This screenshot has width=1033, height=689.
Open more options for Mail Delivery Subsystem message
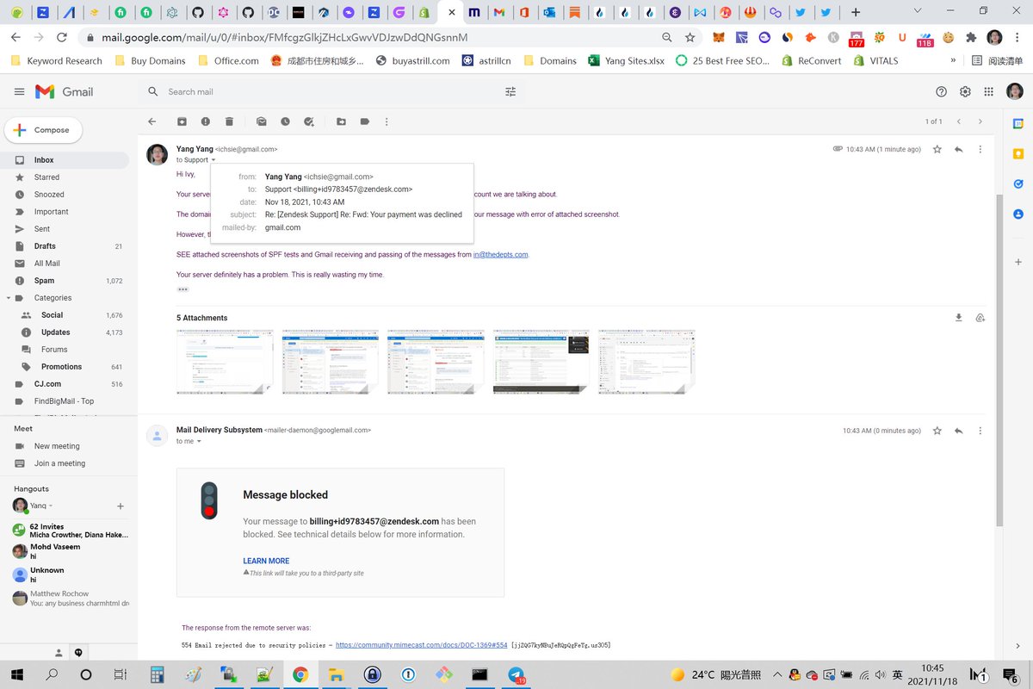coord(980,431)
